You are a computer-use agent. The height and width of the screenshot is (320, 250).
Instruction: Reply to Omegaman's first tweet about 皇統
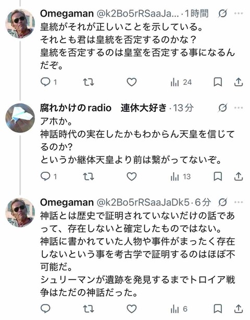pyautogui.click(x=48, y=82)
